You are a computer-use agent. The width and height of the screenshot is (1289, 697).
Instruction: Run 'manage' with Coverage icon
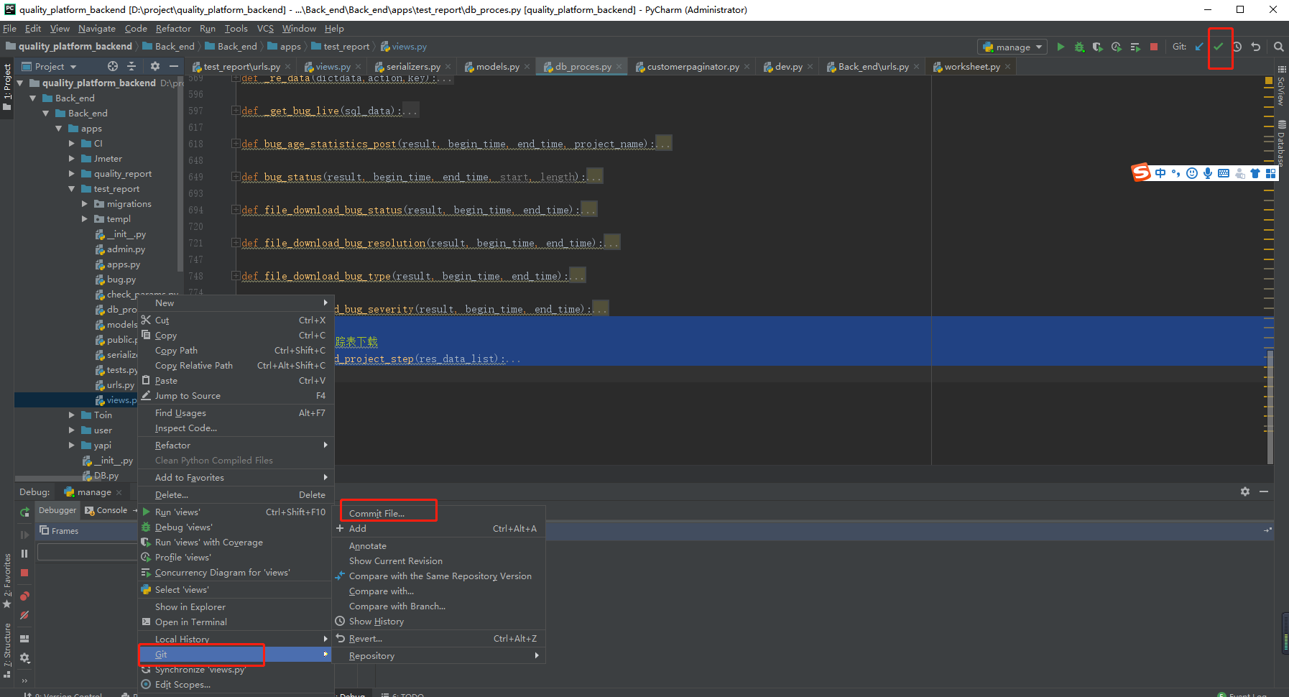[1098, 46]
